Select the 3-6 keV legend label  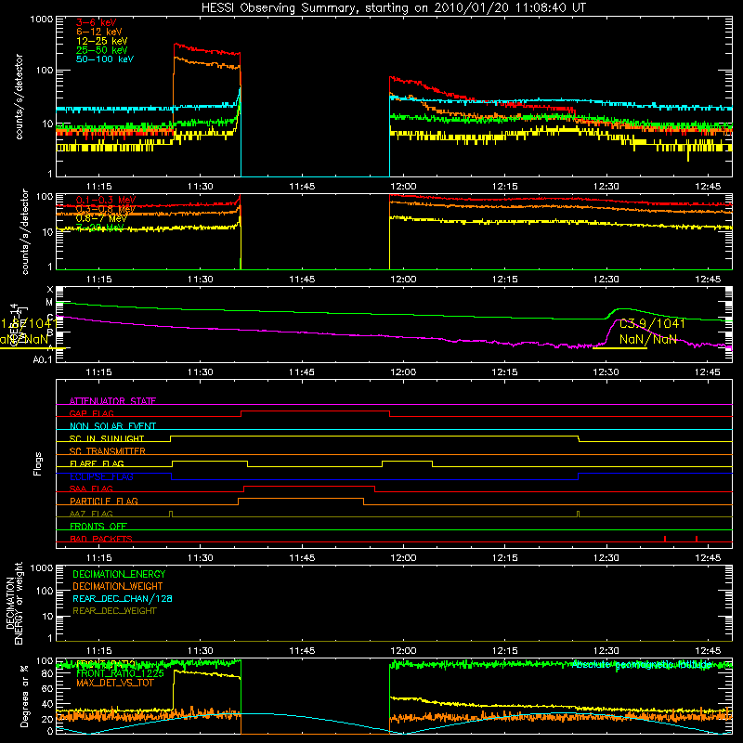pyautogui.click(x=97, y=22)
